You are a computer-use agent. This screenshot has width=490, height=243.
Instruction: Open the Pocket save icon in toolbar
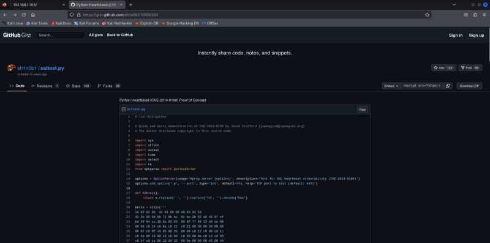click(x=466, y=15)
